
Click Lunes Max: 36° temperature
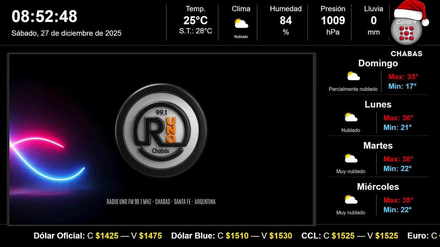(x=398, y=118)
